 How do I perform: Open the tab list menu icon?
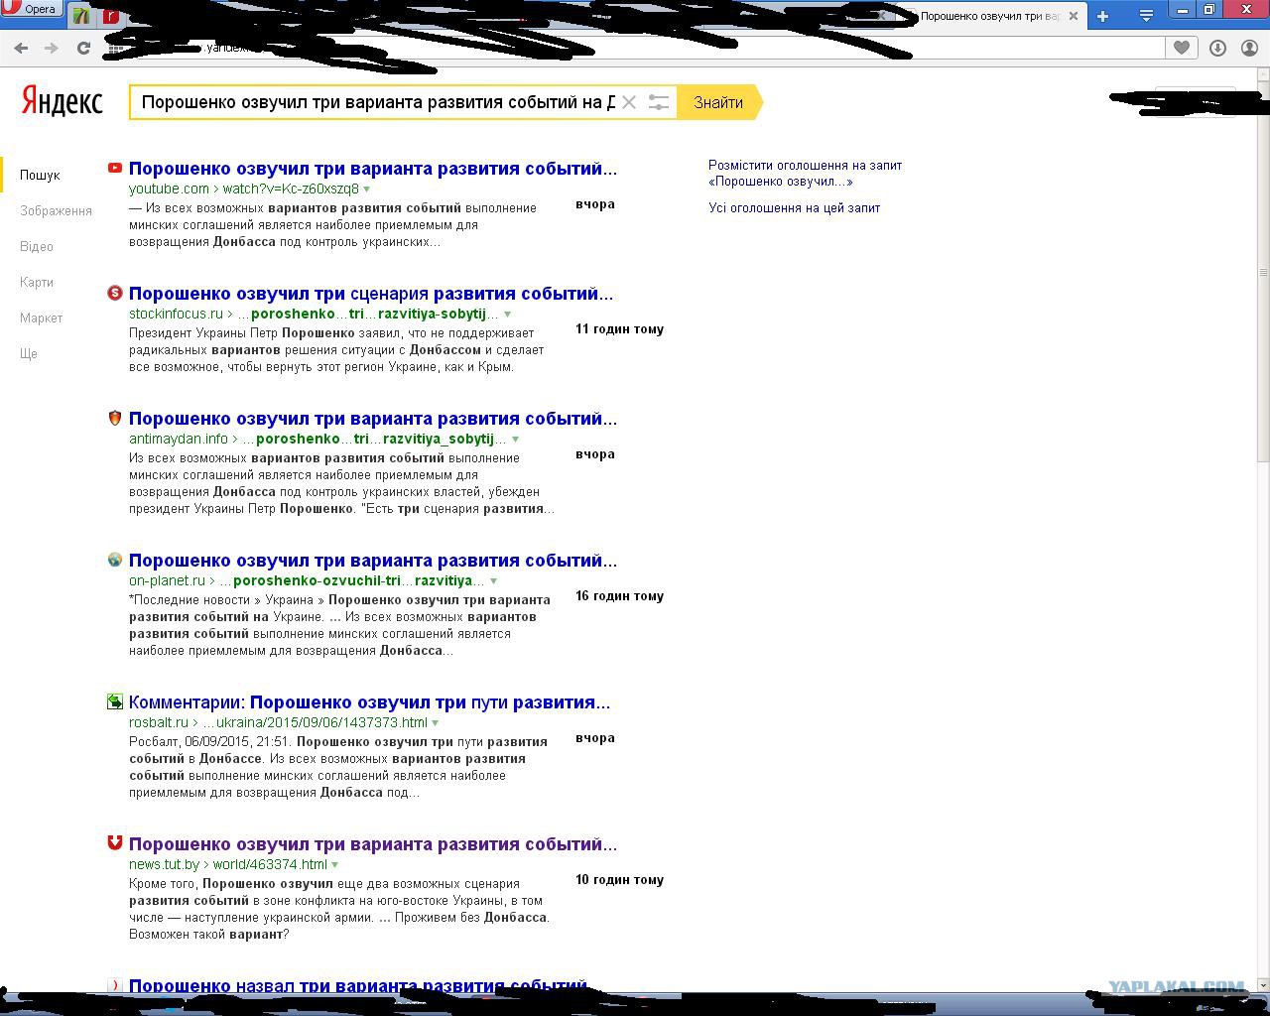tap(1146, 16)
